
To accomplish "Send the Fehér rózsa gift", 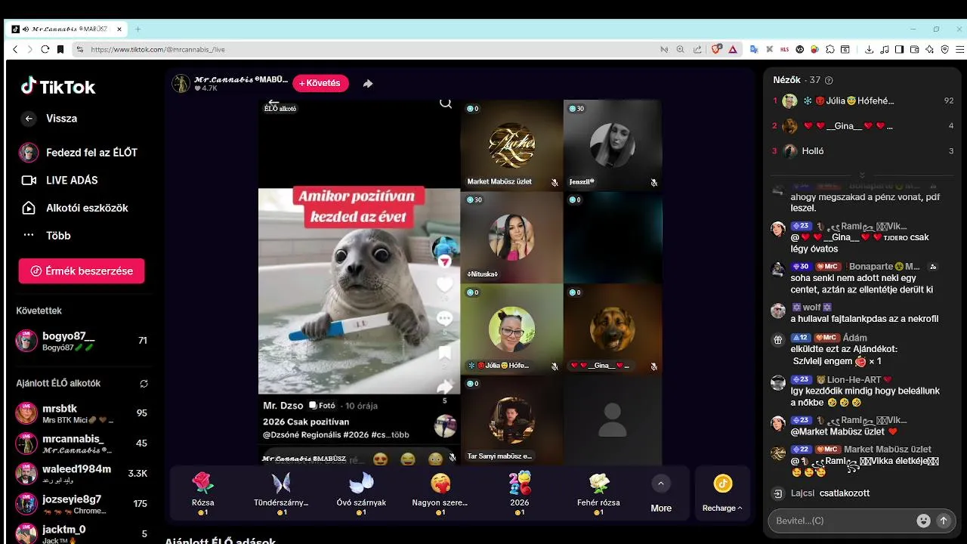I will [x=598, y=493].
